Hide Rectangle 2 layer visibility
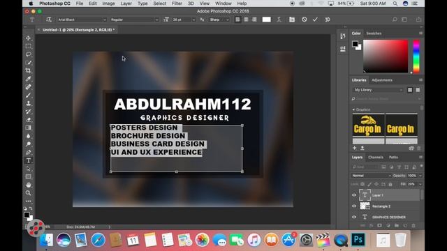This screenshot has height=251, width=447. (x=354, y=206)
